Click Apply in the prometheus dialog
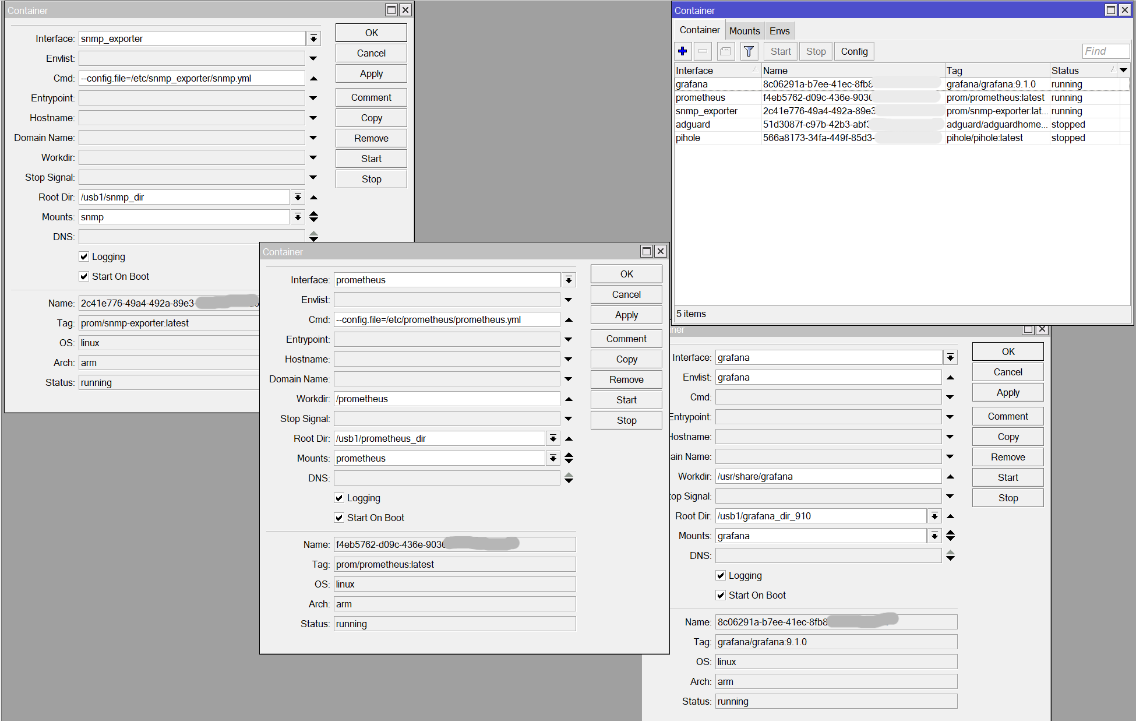Image resolution: width=1136 pixels, height=721 pixels. tap(626, 315)
